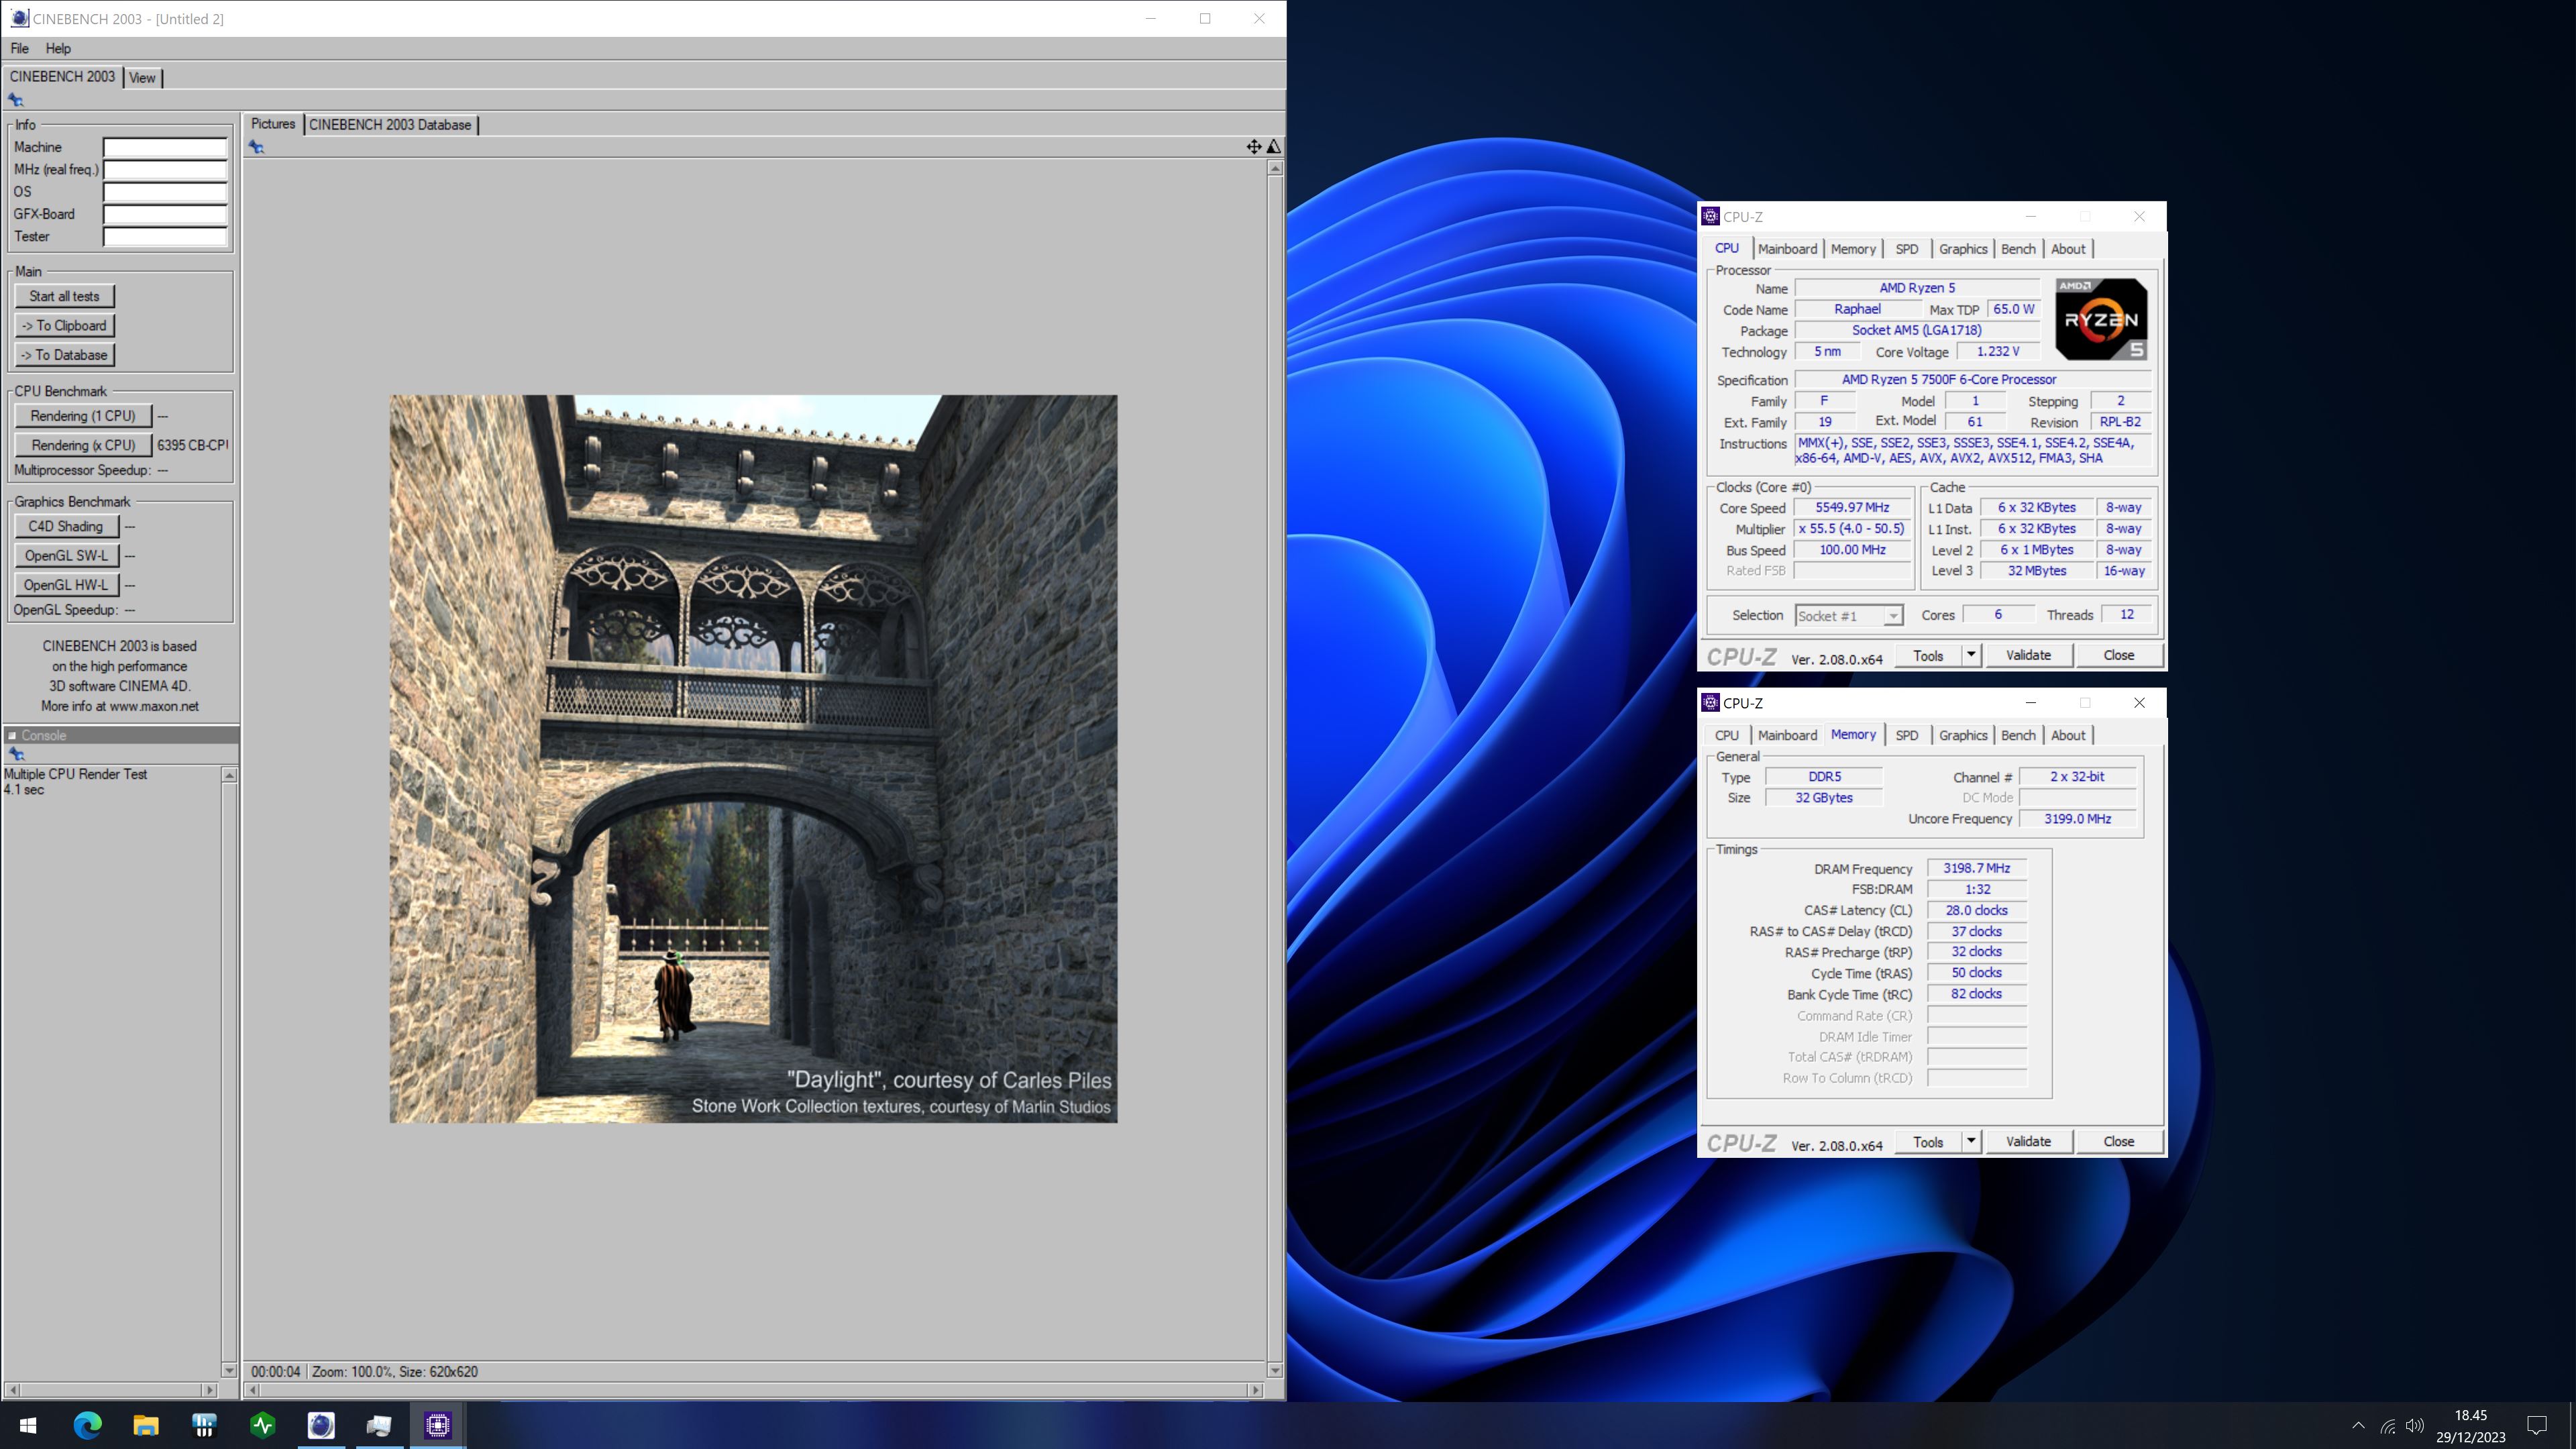Viewport: 2576px width, 1449px height.
Task: Open CPU tab in lower CPU-Z
Action: point(1727,735)
